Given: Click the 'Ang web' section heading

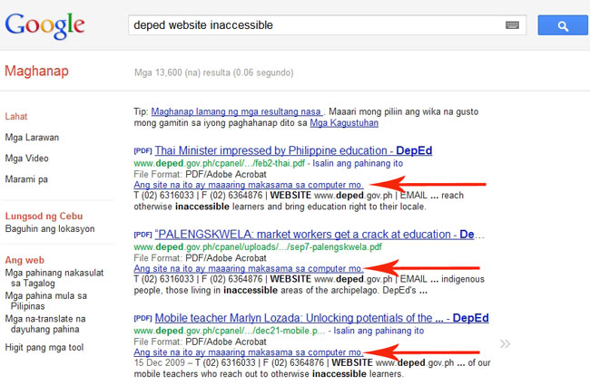Looking at the screenshot, I should click(x=25, y=260).
